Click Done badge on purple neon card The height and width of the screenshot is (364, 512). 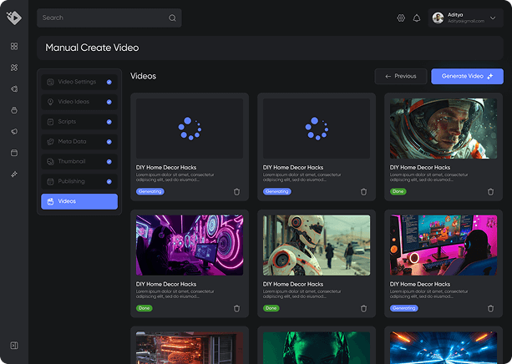(144, 308)
